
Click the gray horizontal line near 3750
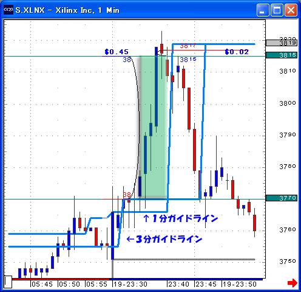pos(184,259)
